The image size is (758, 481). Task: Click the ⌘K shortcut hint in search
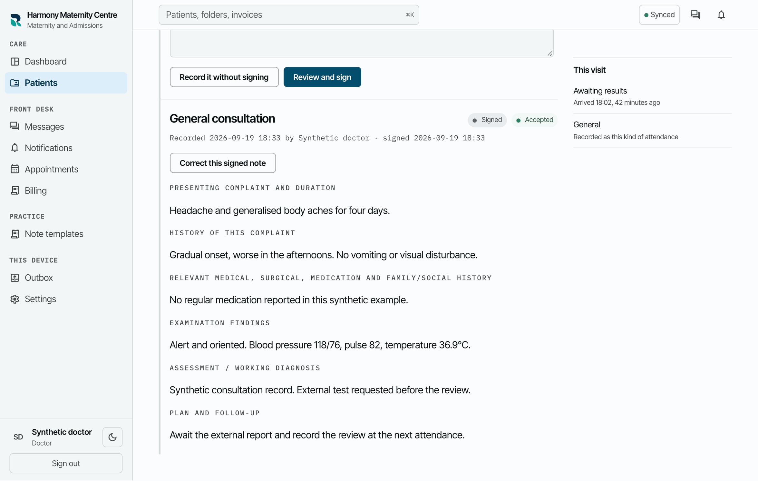[x=410, y=15]
